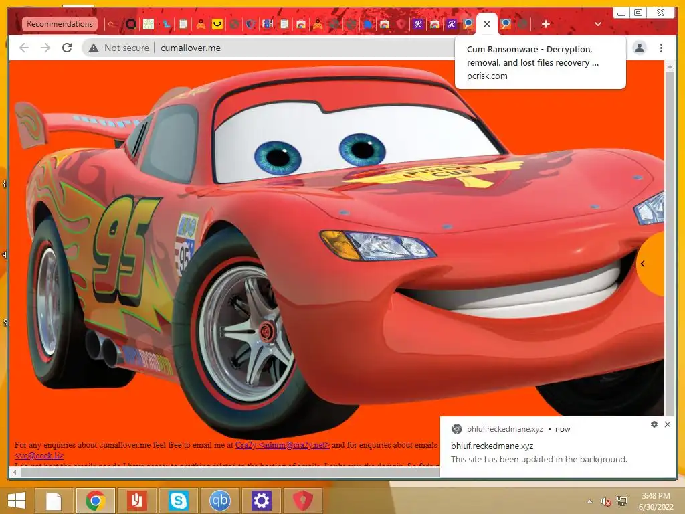685x514 pixels.
Task: Switch to the blue boot icon tab
Action: tap(167, 24)
